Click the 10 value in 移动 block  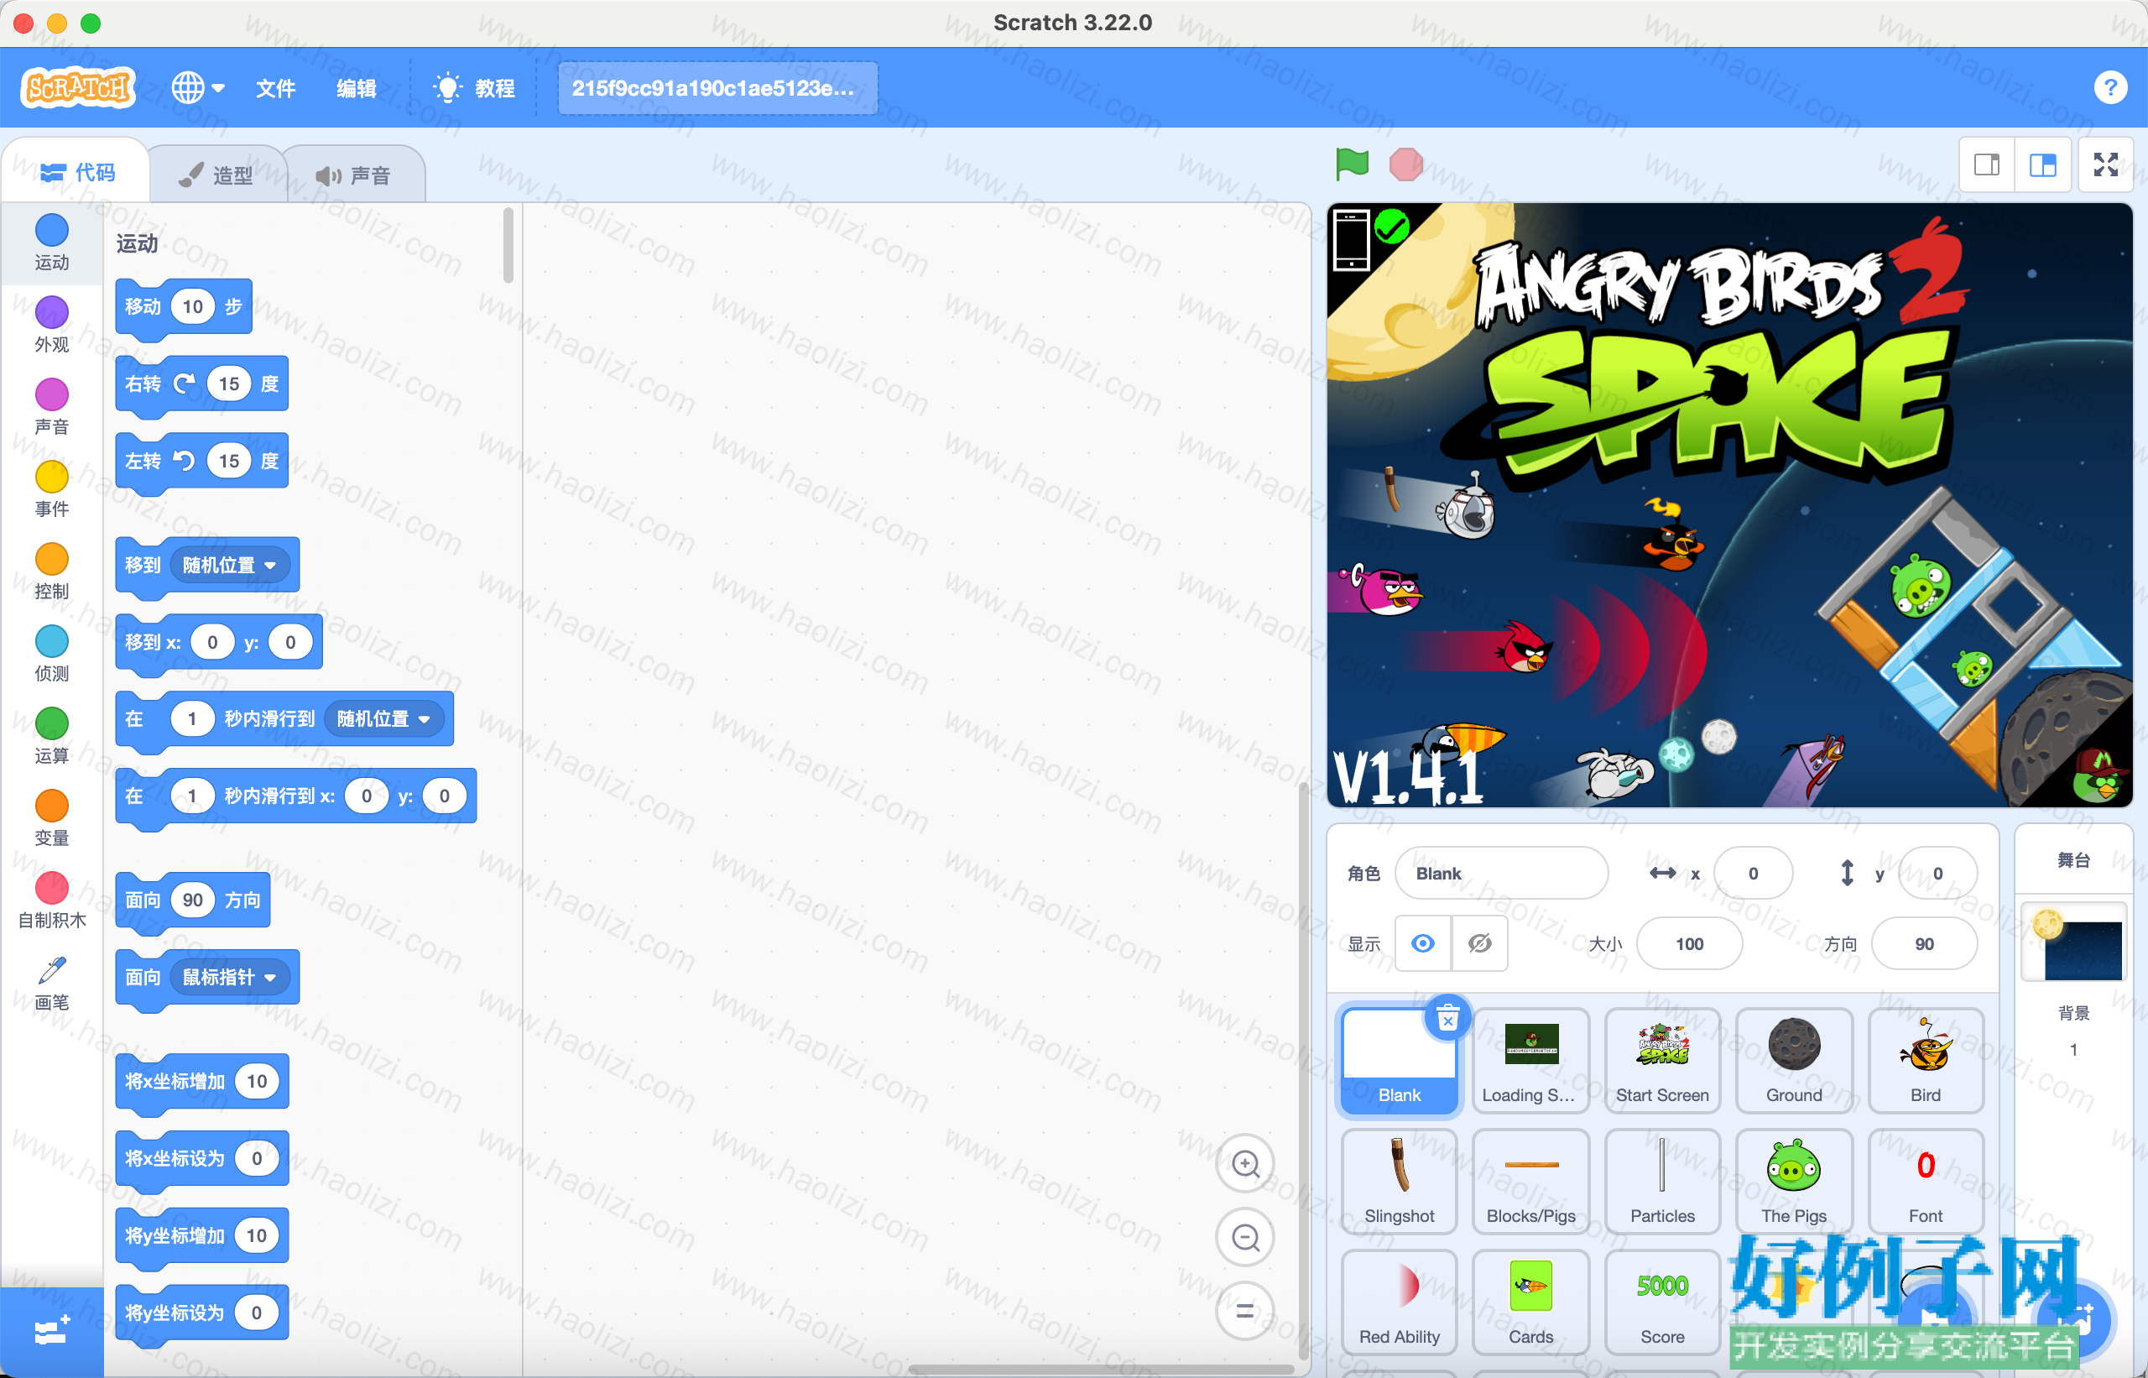[x=192, y=306]
